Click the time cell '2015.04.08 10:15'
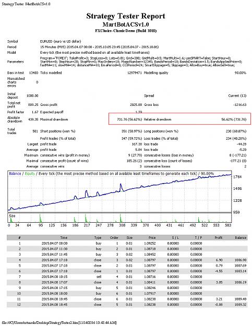The width and height of the screenshot is (252, 326). [x=54, y=277]
